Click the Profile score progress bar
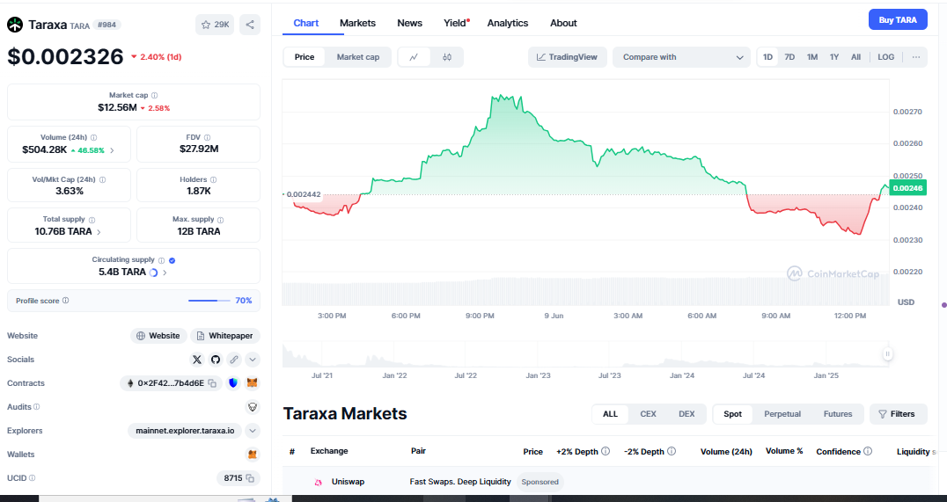The image size is (947, 502). click(209, 301)
